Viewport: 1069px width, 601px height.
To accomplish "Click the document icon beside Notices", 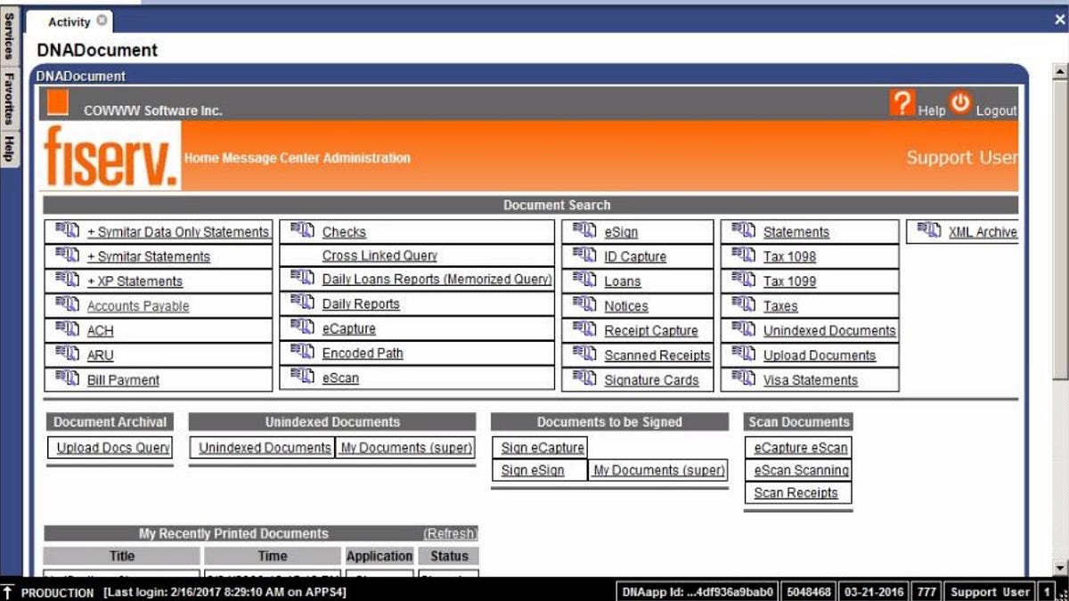I will pos(584,305).
